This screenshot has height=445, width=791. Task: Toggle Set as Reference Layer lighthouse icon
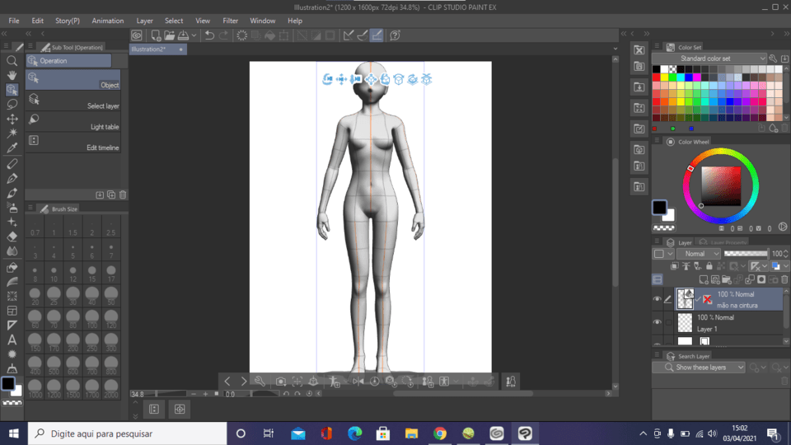point(686,266)
